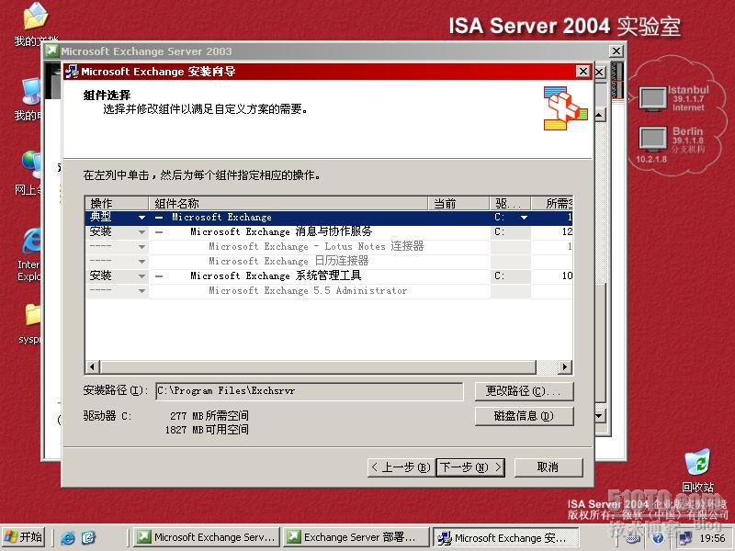Image resolution: width=735 pixels, height=551 pixels.
Task: Select the Microsoft Exchange 5.5 Administrator row
Action: click(308, 290)
